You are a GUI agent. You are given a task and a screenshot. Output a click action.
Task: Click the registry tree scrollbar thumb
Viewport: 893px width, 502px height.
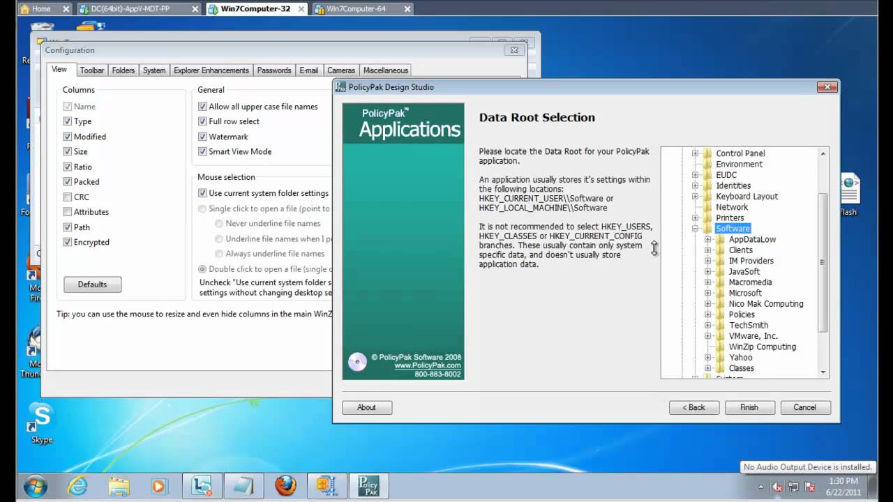(x=823, y=263)
